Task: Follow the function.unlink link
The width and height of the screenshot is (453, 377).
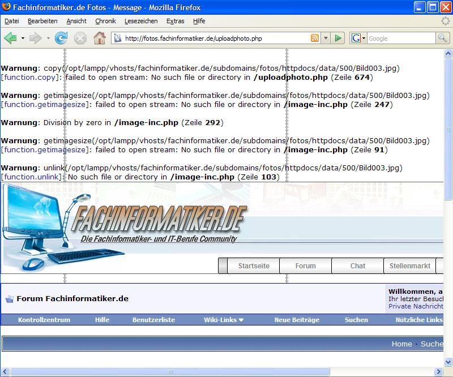Action: point(32,177)
